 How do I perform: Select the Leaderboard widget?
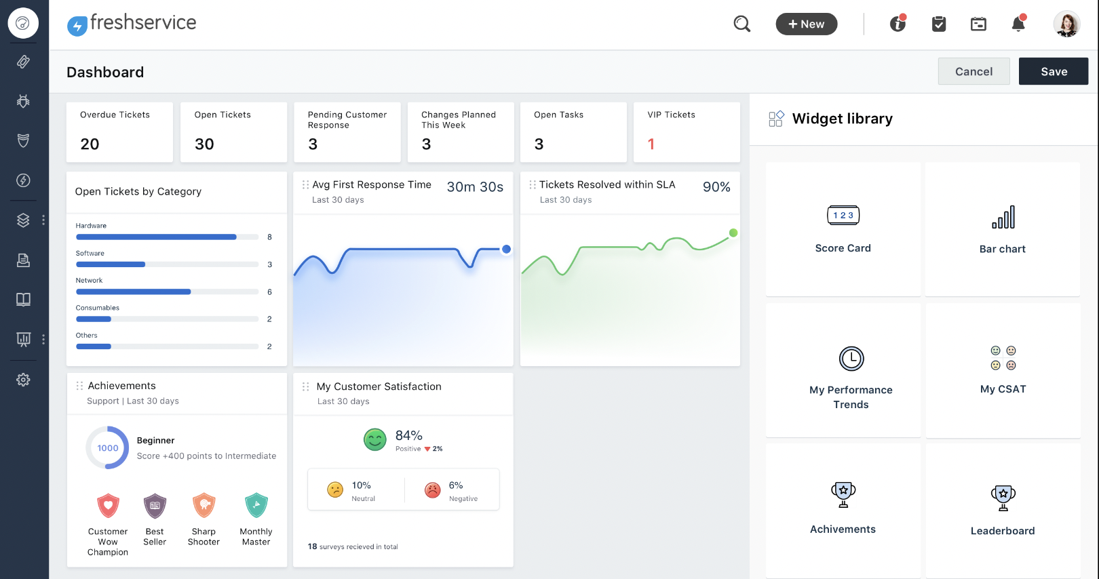[x=1003, y=511]
